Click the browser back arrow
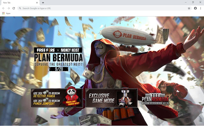This screenshot has width=204, height=127. coord(4,8)
